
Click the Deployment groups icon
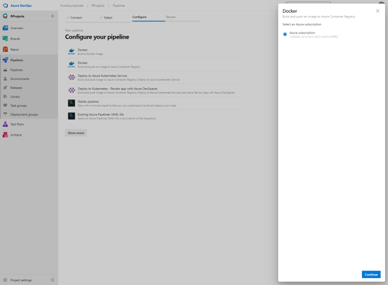point(5,114)
